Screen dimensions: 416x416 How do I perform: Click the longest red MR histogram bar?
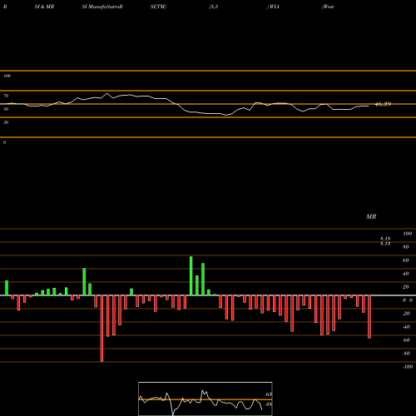[x=102, y=329]
